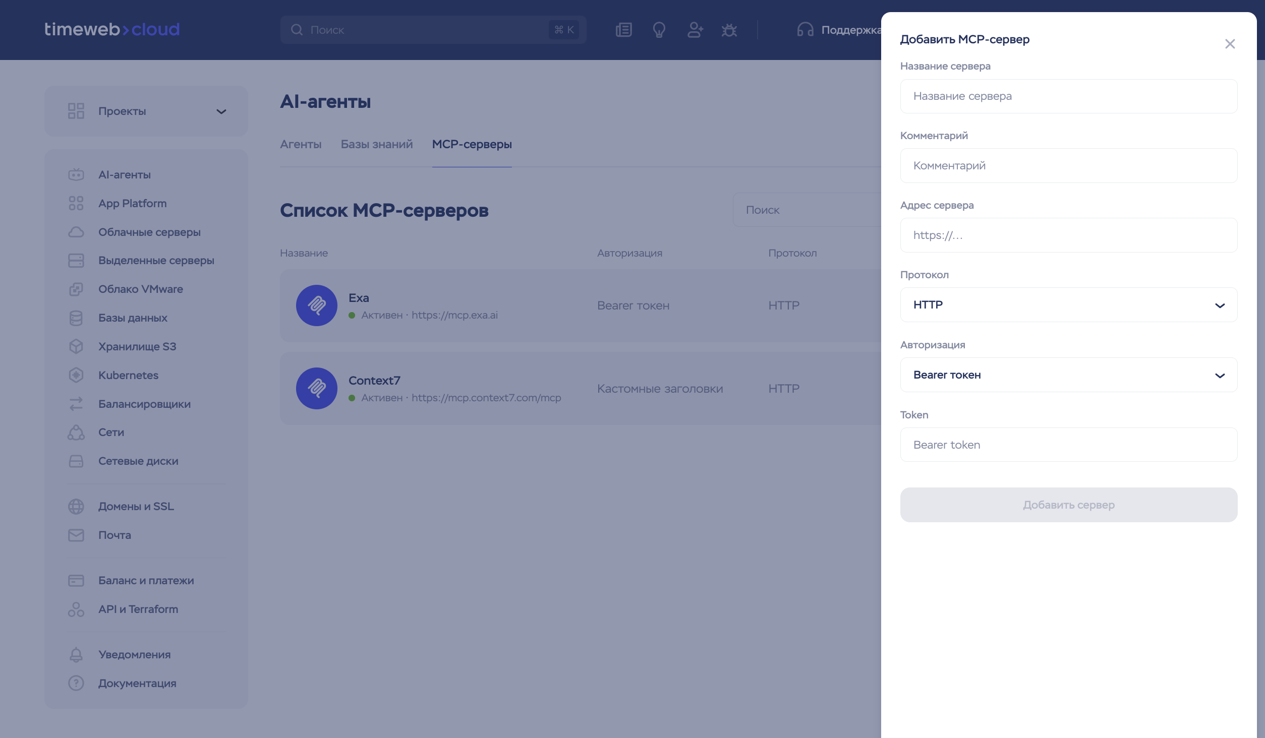This screenshot has width=1265, height=738.
Task: Click the add user icon in header
Action: [695, 30]
